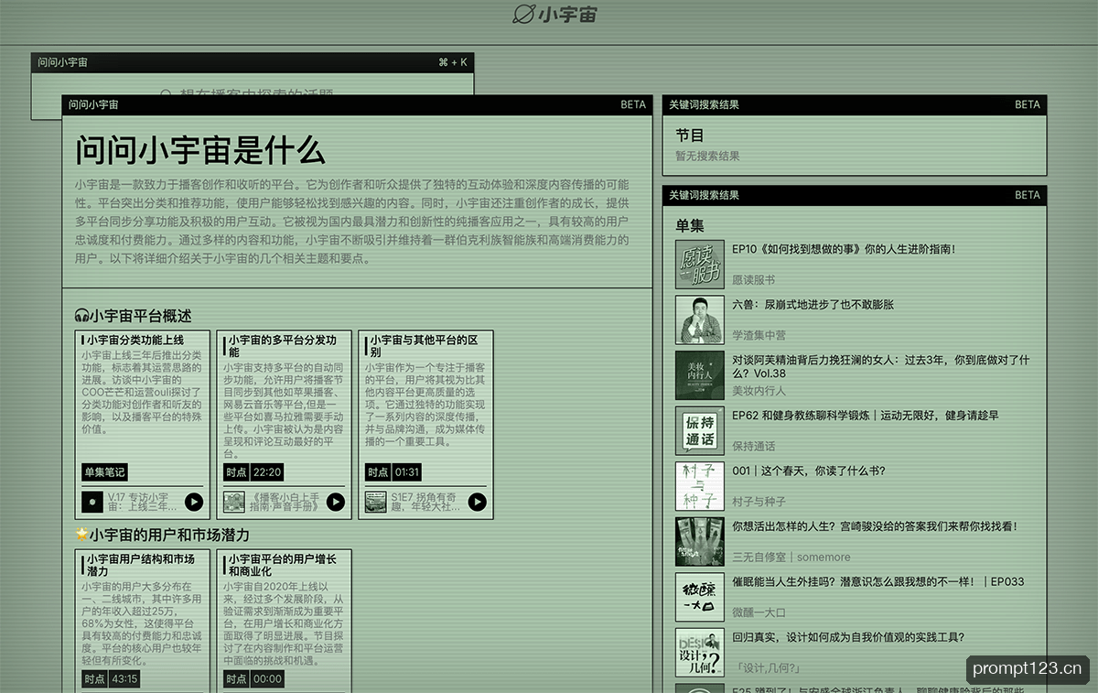Screen dimensions: 1098x693
Task: Open 愿读服书 episode cover thumbnail
Action: pyautogui.click(x=700, y=264)
